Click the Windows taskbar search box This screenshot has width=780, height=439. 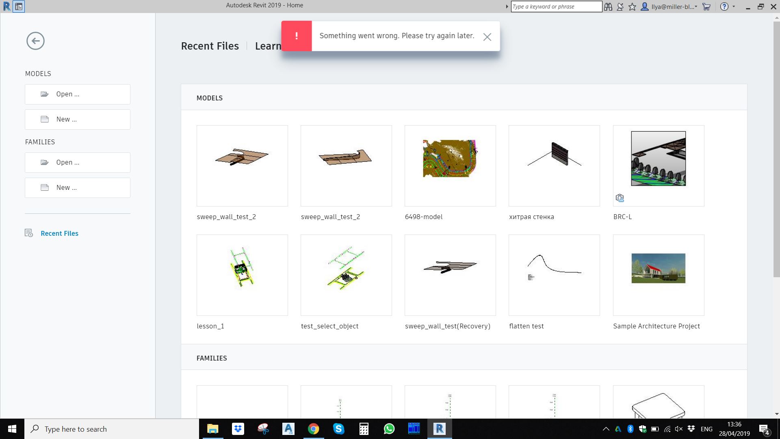click(112, 429)
